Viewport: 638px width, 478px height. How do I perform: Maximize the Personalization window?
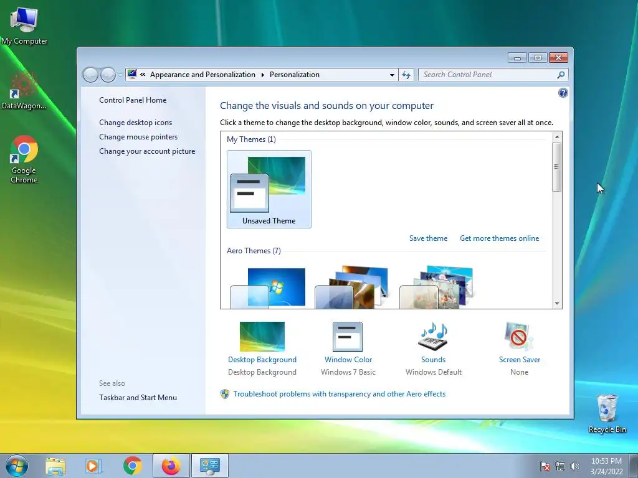pos(538,58)
